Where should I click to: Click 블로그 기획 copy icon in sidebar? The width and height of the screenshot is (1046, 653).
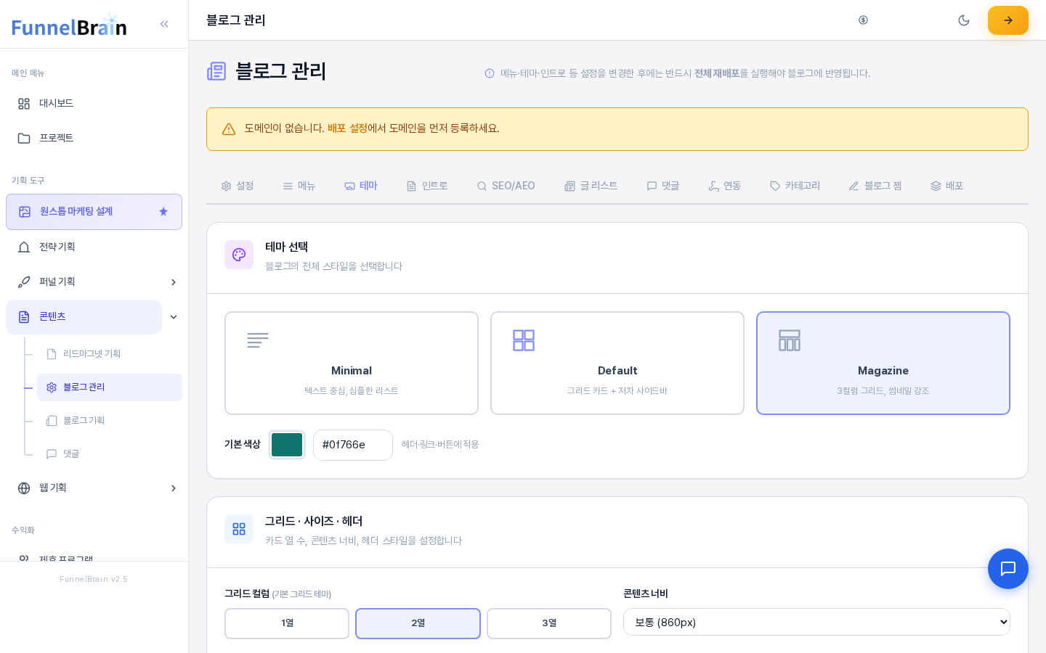tap(52, 421)
